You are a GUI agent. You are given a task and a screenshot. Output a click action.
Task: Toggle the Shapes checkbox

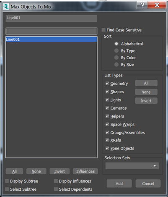[107, 92]
